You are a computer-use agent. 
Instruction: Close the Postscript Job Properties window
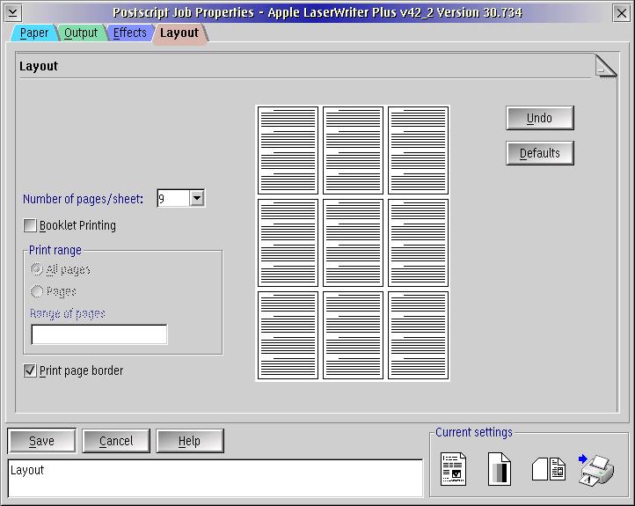622,13
